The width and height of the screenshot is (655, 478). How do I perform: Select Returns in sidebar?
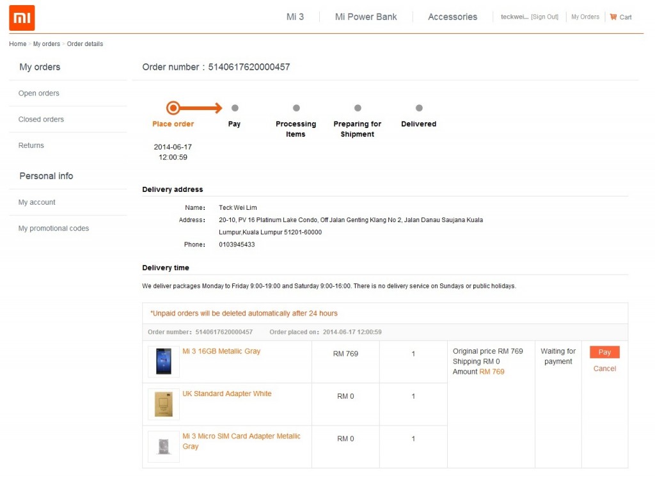(31, 145)
